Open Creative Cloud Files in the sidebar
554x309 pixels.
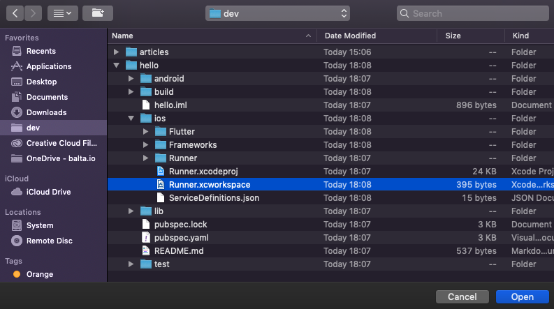pyautogui.click(x=54, y=143)
